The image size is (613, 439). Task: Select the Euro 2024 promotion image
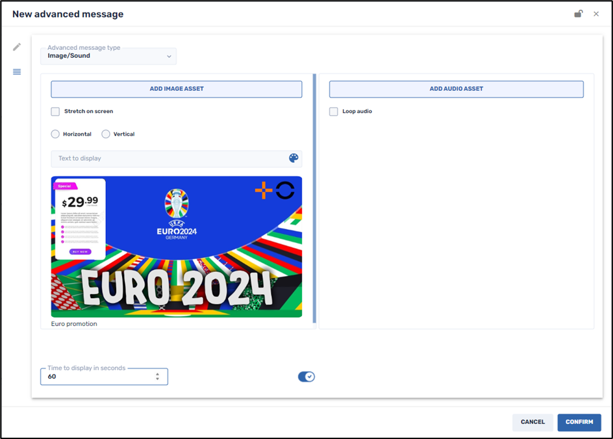point(177,247)
